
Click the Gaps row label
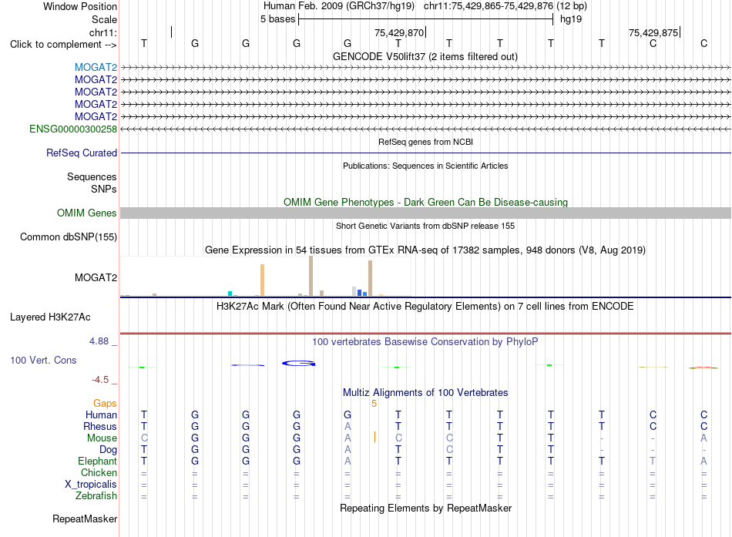[105, 403]
